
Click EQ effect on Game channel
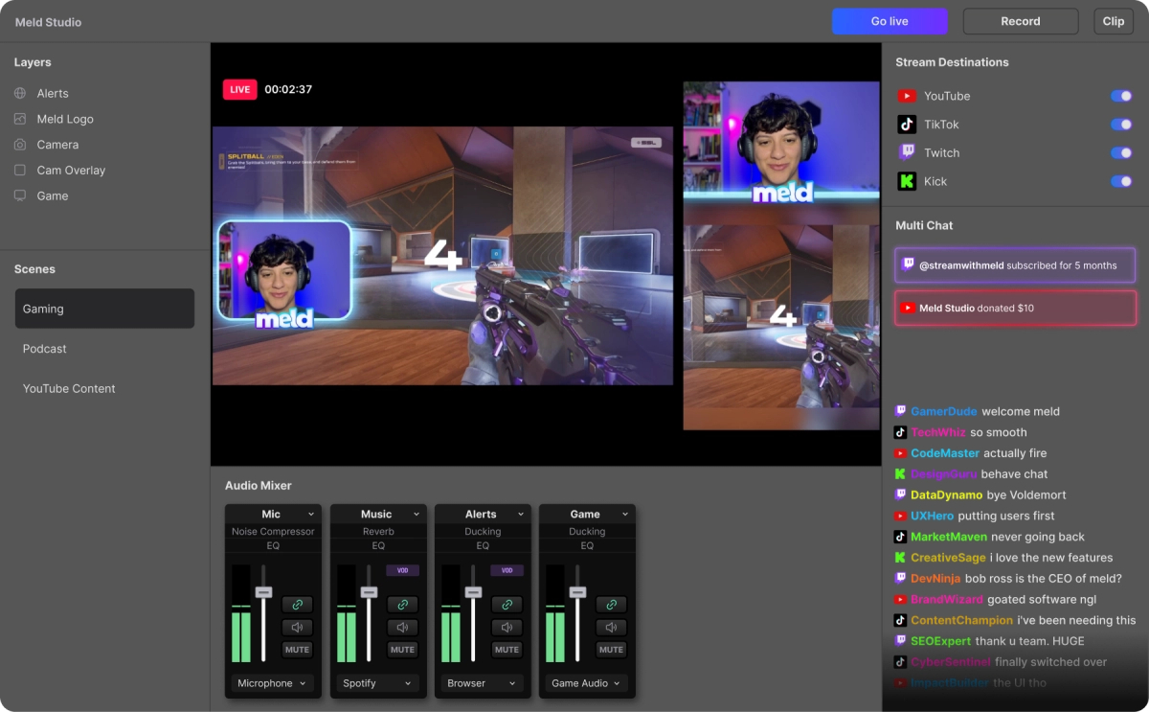point(587,545)
